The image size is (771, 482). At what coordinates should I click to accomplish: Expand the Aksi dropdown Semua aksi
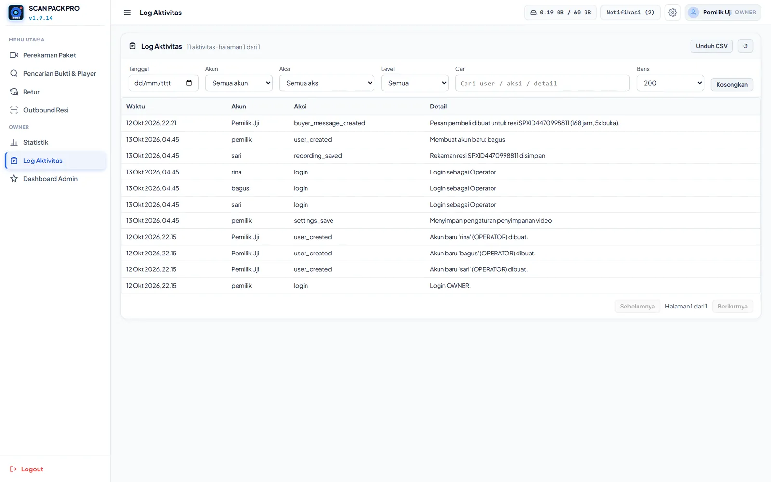coord(327,83)
